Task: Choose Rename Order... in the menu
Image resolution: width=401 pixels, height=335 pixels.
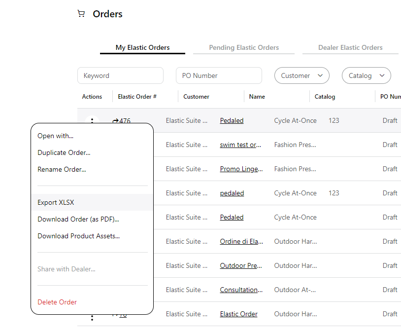Action: click(x=62, y=169)
